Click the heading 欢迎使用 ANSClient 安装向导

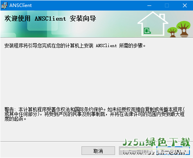tap(50, 18)
